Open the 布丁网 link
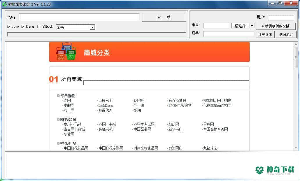300x181 pixels. (69, 110)
